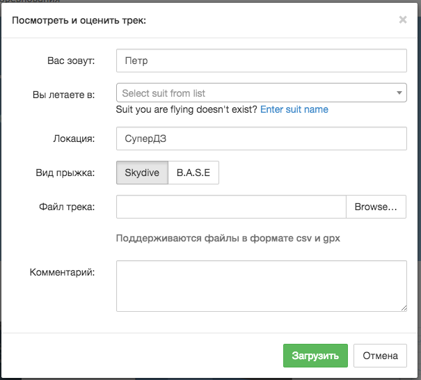Cancel the dialog with Отмена
The height and width of the screenshot is (380, 421).
click(380, 356)
